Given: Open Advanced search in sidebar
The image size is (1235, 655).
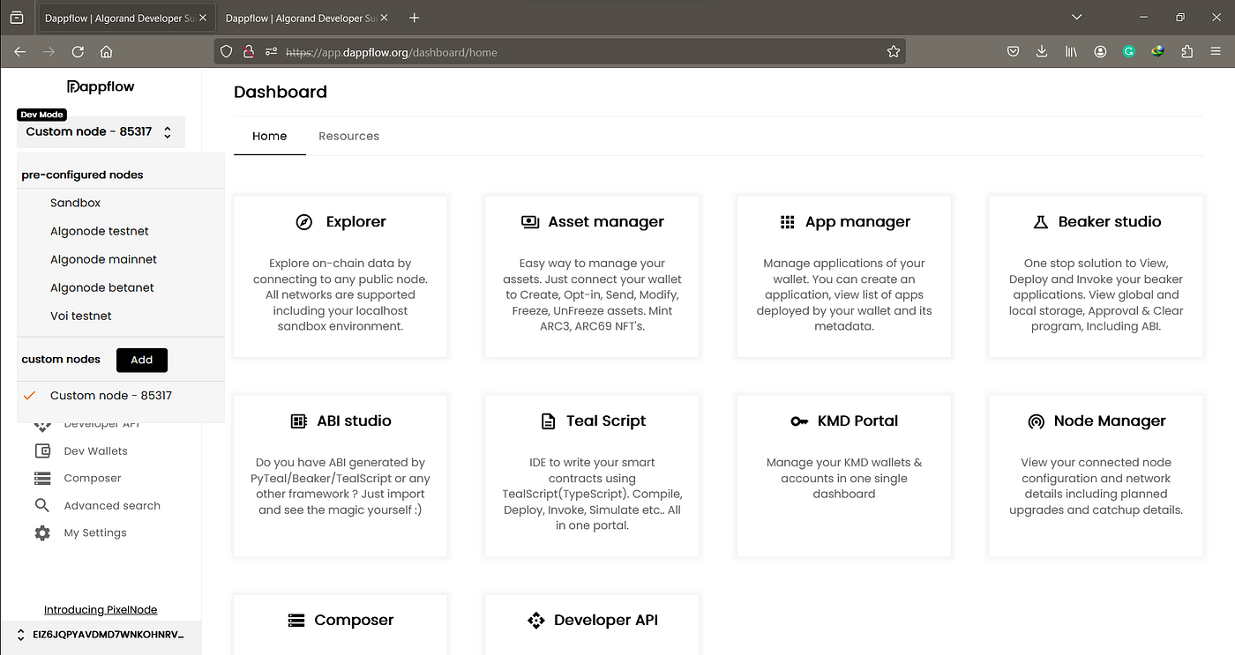Looking at the screenshot, I should [112, 506].
